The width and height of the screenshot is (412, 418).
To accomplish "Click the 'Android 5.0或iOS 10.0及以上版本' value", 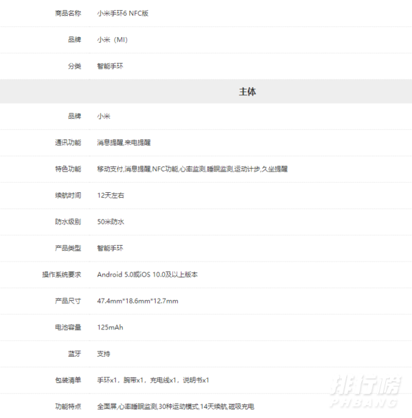I will 148,275.
